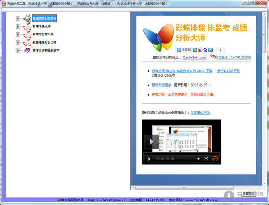Share via the red Sina Weibo icon

coord(200,50)
